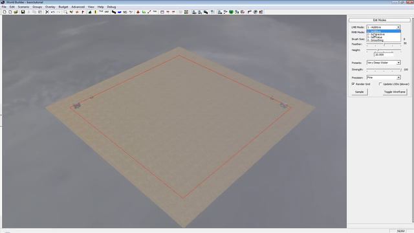Viewport: 414px width, 233px height.
Task: Click the flag icon in toolbar
Action: [x=83, y=12]
